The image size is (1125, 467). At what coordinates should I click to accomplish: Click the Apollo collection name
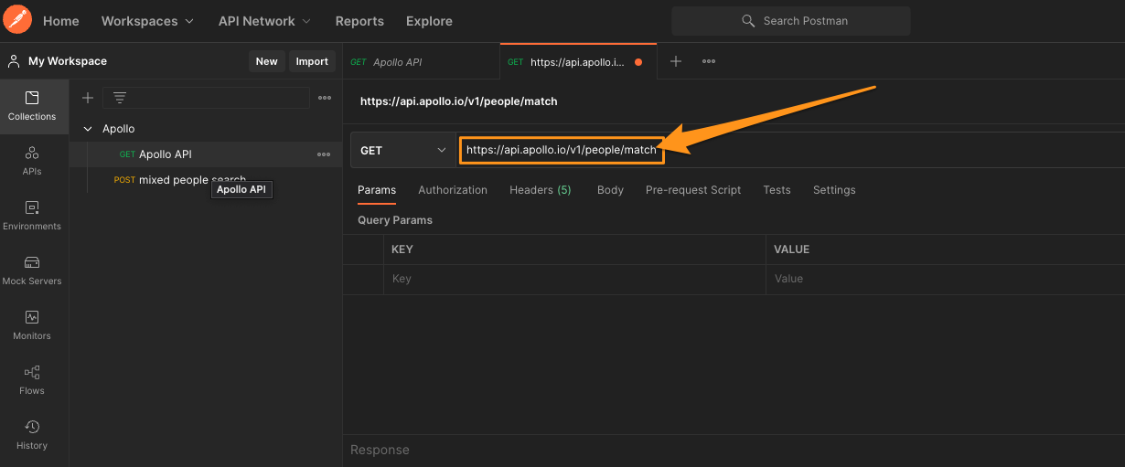119,129
